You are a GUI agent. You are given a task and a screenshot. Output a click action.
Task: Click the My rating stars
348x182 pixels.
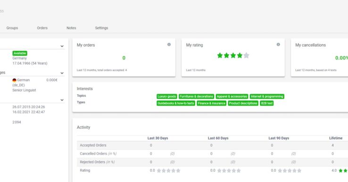click(x=233, y=56)
